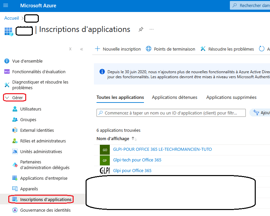This screenshot has width=270, height=216.
Task: Open Partenaires d'administration délégués
Action: pos(45,165)
